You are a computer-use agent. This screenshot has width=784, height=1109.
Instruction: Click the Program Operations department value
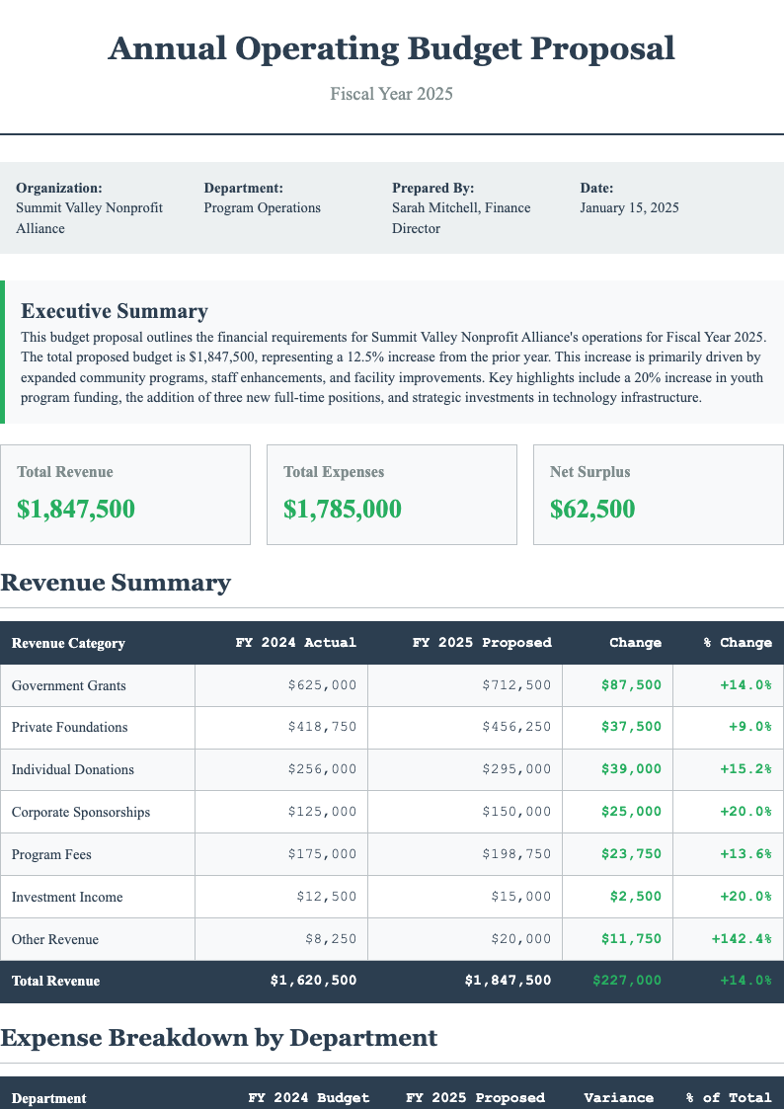pyautogui.click(x=262, y=208)
